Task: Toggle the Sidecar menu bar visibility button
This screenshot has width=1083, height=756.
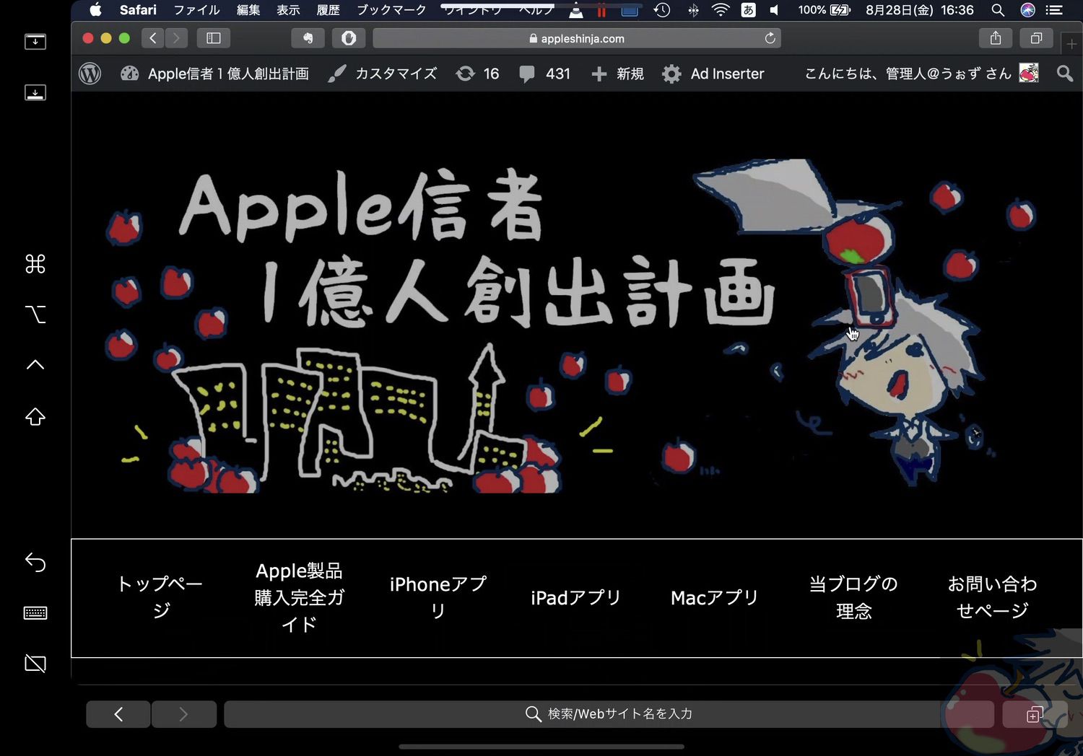Action: (x=35, y=42)
